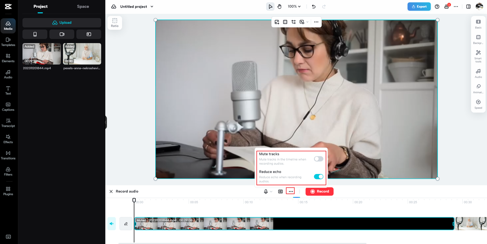Screen dimensions: 487x244
Task: Open keyboard shortcuts icon at sidebar bottom
Action: pyautogui.click(x=8, y=237)
